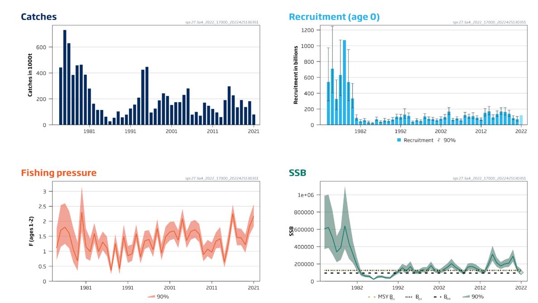The image size is (538, 303).
Task: Click the last bar in Catches chart
Action: (x=254, y=119)
